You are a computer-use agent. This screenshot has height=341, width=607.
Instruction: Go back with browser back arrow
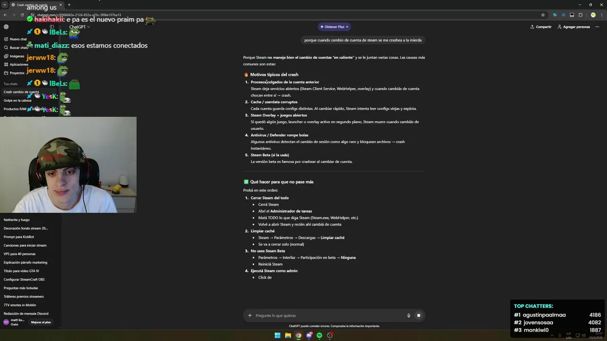click(x=5, y=15)
